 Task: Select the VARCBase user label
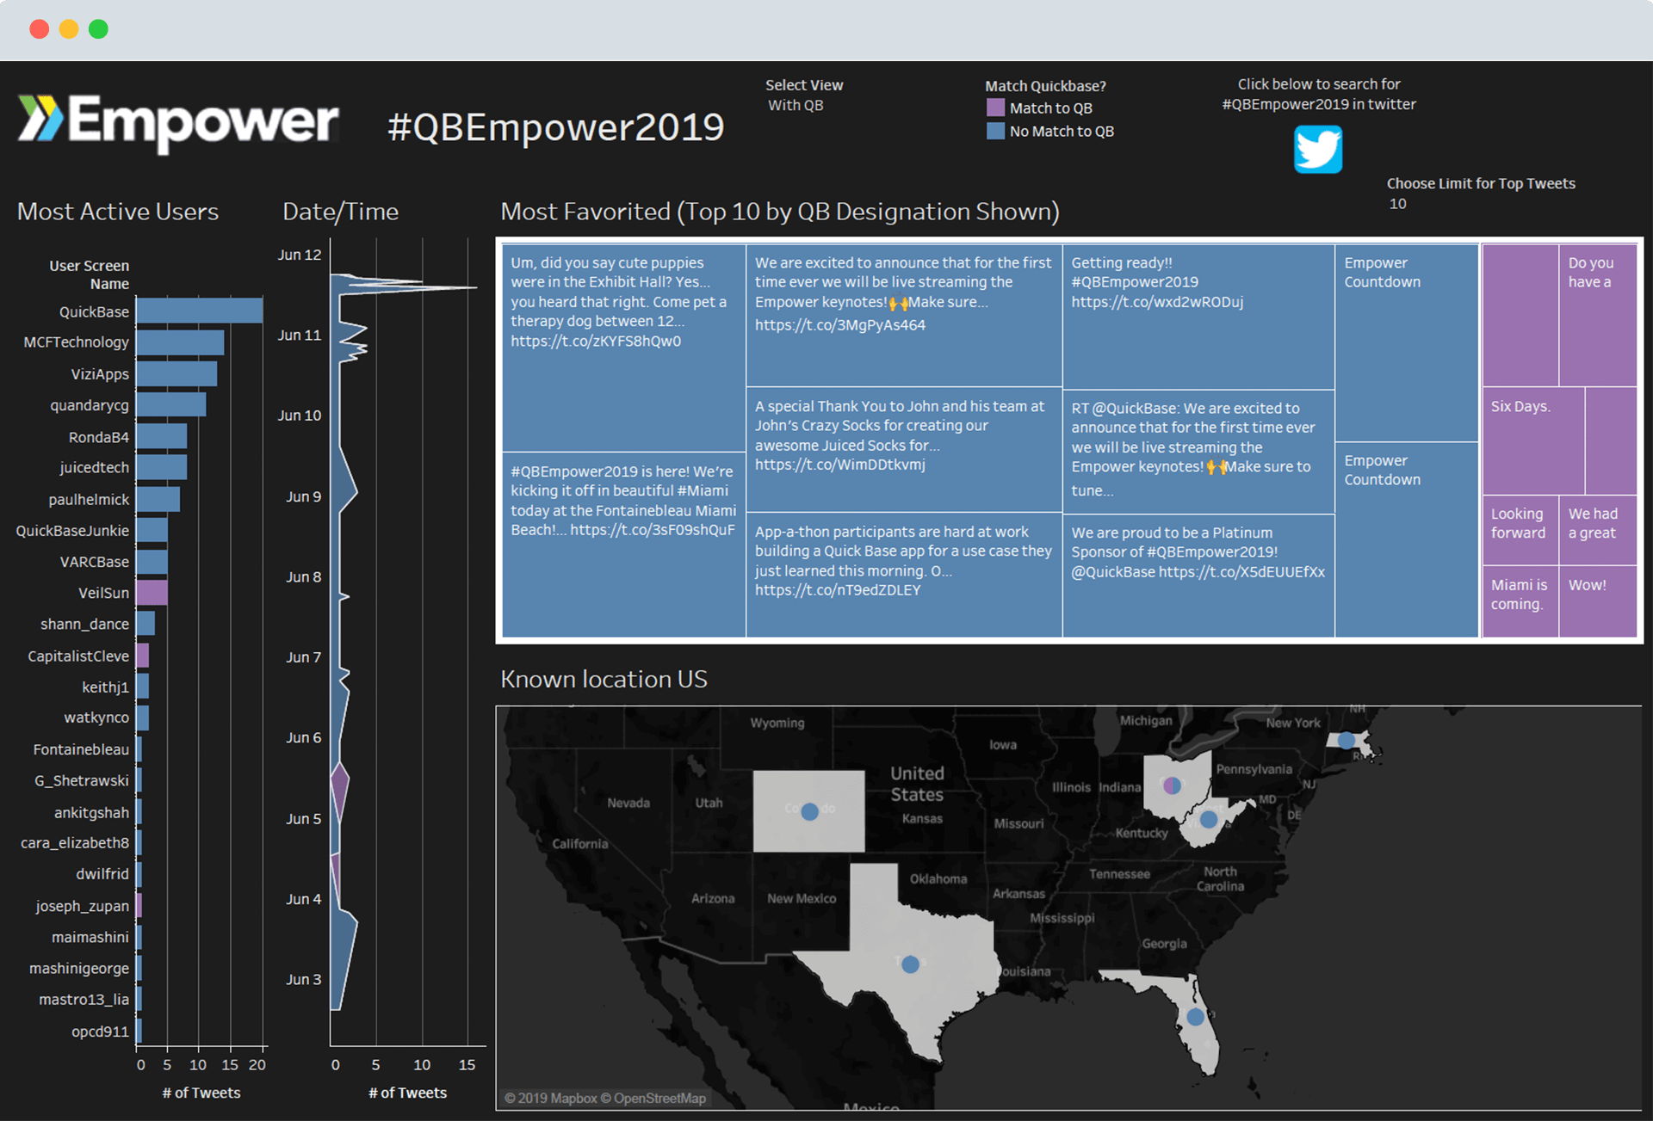(x=95, y=562)
